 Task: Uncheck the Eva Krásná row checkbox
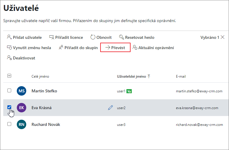(x=9, y=107)
